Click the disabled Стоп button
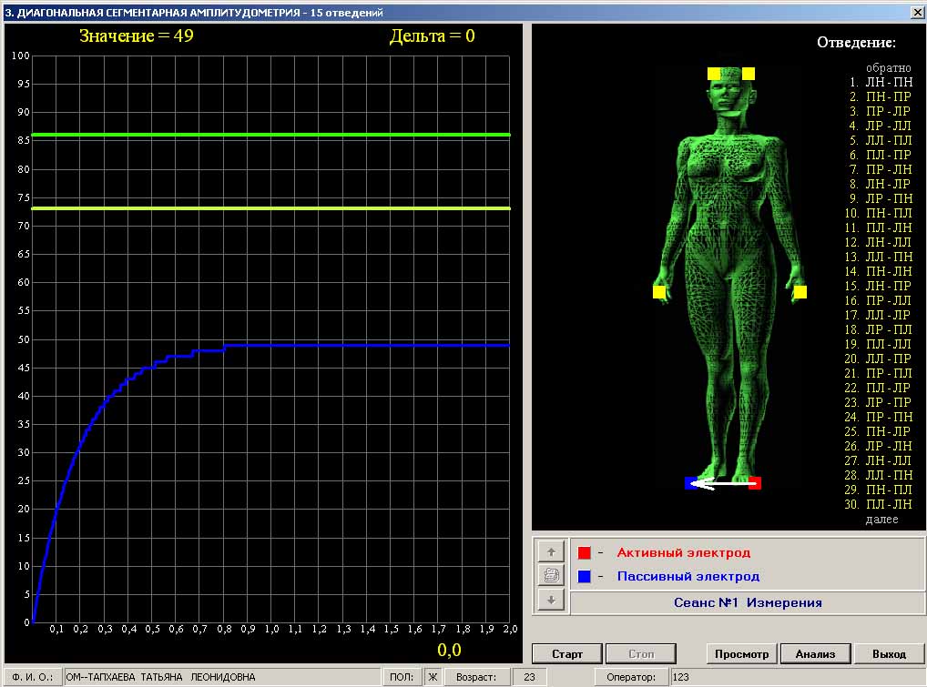 click(x=641, y=654)
